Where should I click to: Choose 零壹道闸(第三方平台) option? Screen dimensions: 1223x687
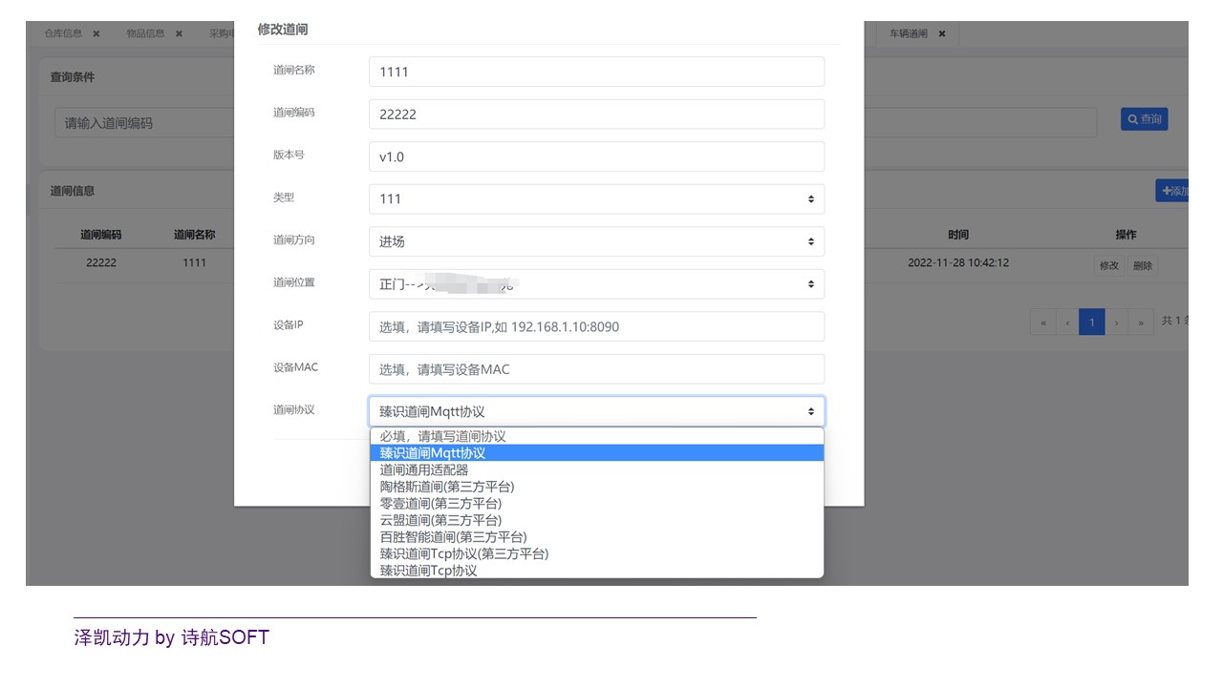[x=596, y=503]
